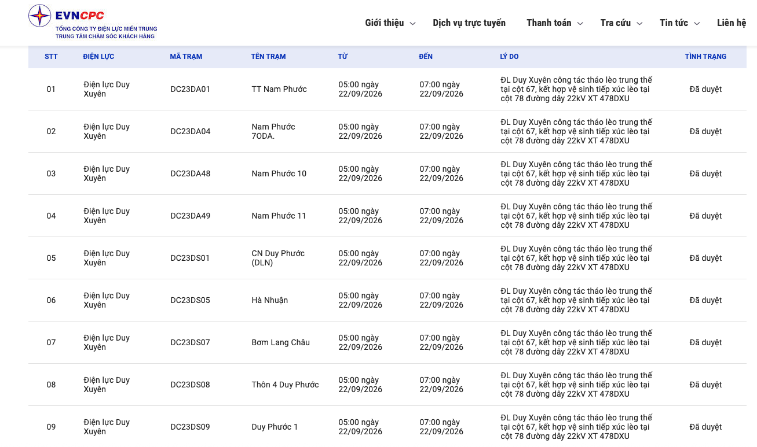Open the Tra cứu chevron
The height and width of the screenshot is (447, 757).
click(x=639, y=24)
